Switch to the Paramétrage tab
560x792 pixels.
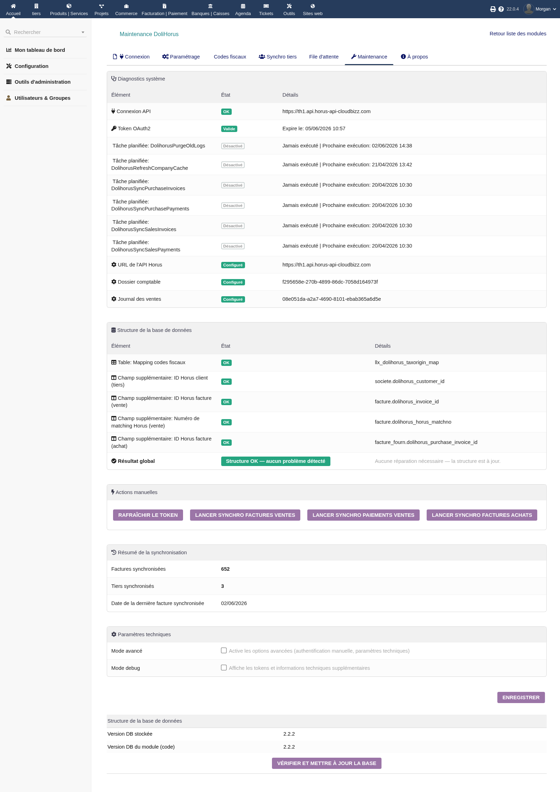(181, 57)
